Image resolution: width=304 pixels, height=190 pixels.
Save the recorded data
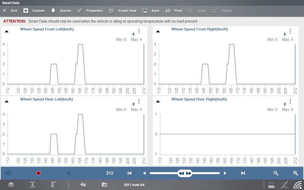151,11
